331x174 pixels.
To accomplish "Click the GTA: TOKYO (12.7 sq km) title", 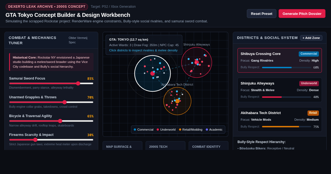I will 129,39.
